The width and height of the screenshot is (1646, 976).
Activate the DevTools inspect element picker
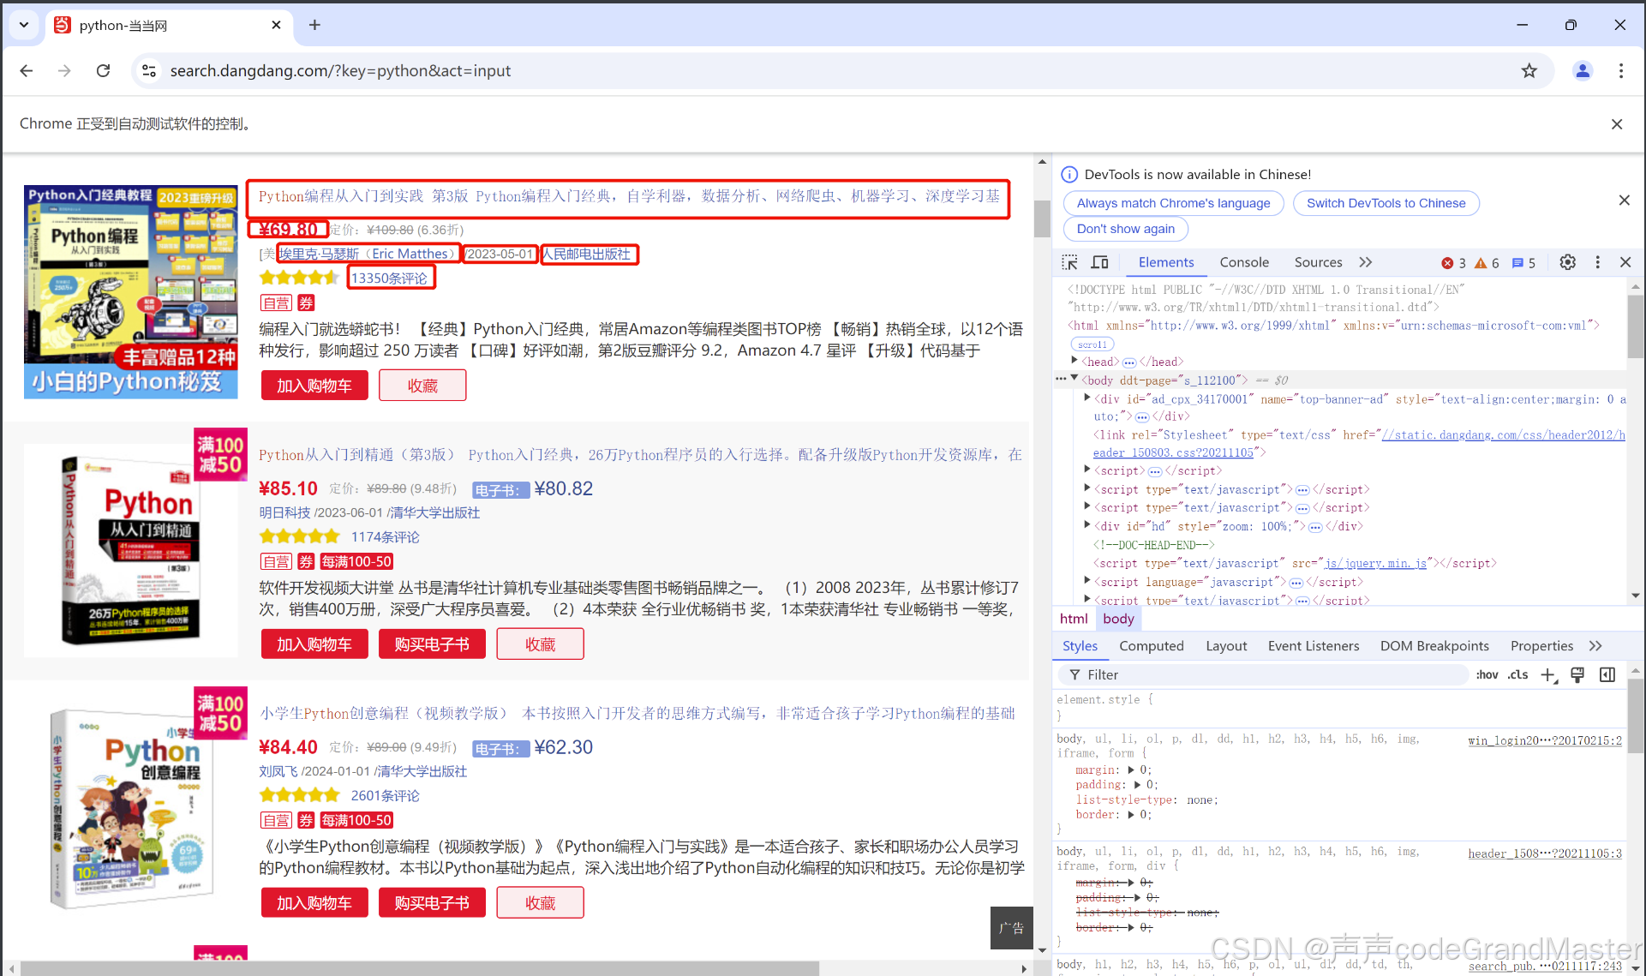click(x=1070, y=262)
